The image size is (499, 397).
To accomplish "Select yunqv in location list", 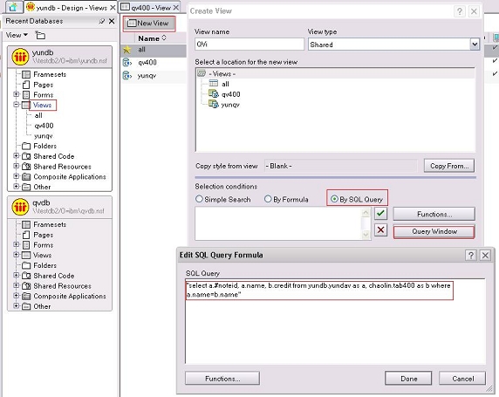I will coord(230,105).
